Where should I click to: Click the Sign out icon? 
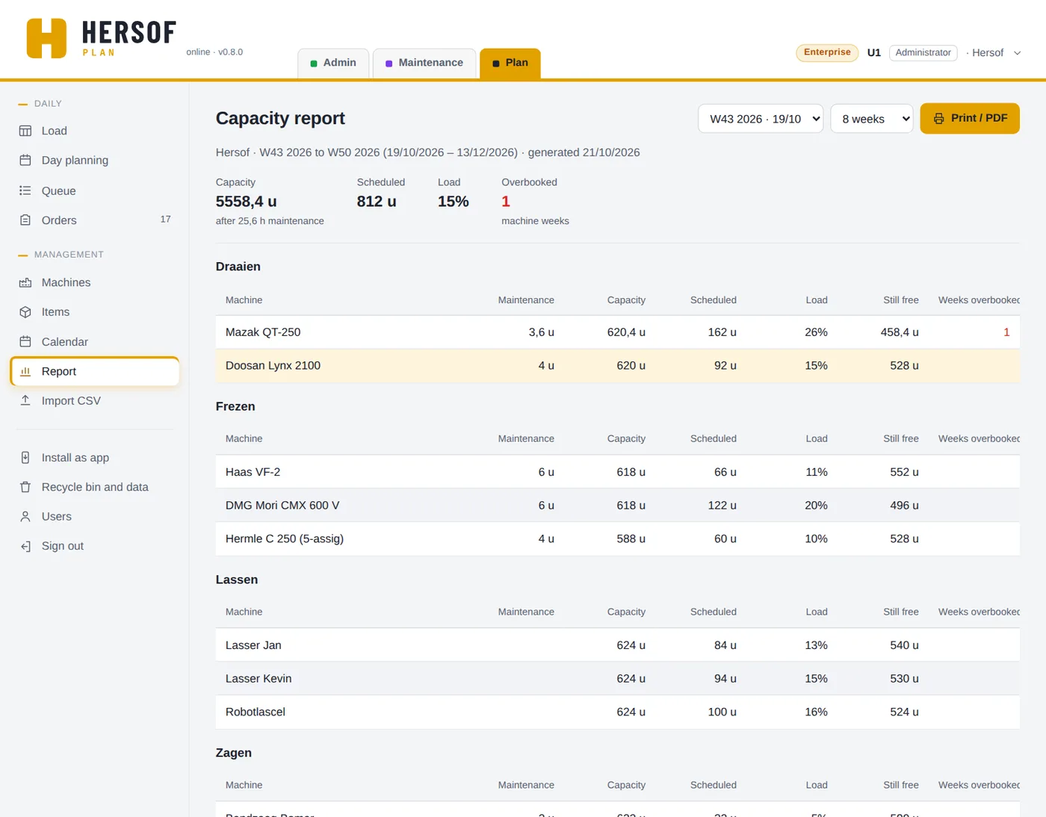pos(25,546)
